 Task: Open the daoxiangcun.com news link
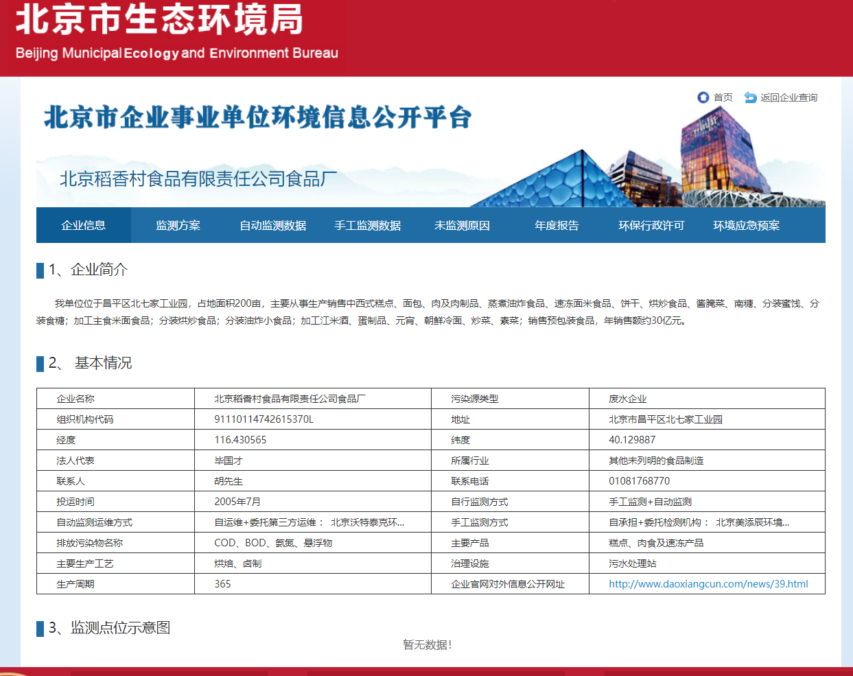click(708, 584)
